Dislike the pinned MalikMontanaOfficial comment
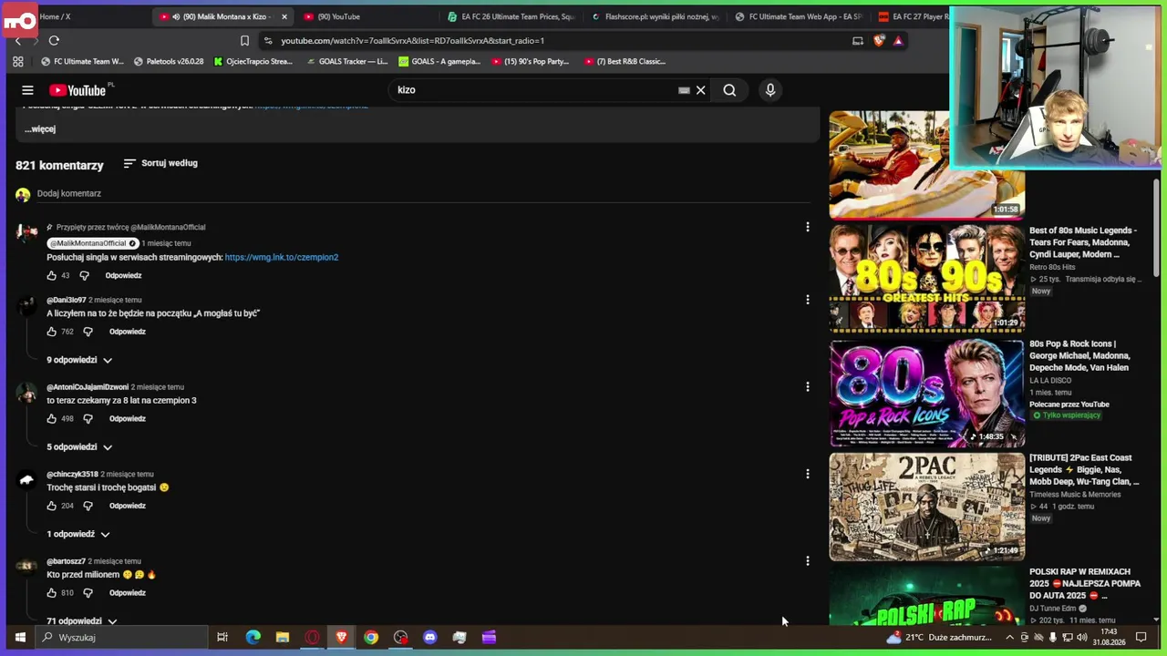The image size is (1167, 656). coord(84,275)
